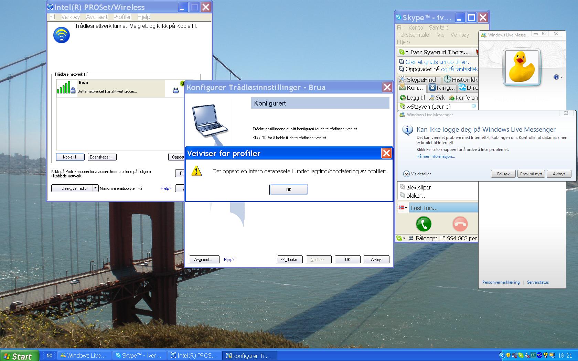578x361 pixels.
Task: Click the Tast inn... number field in Skype
Action: pos(443,208)
